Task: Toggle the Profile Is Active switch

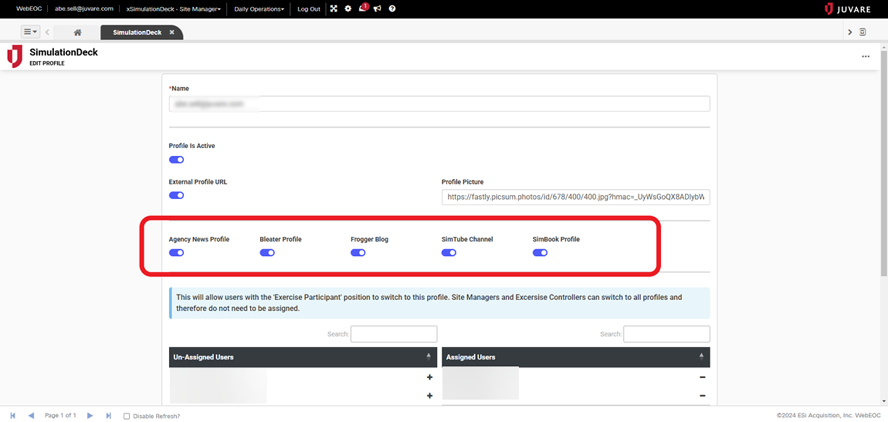Action: click(177, 160)
